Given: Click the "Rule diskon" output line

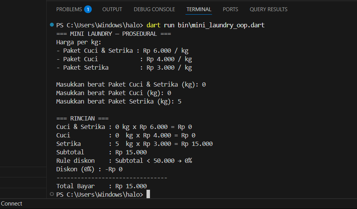Looking at the screenshot, I should 124,161.
